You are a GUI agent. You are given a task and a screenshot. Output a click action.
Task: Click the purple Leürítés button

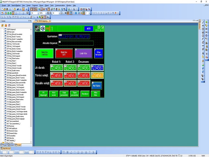[83, 53]
